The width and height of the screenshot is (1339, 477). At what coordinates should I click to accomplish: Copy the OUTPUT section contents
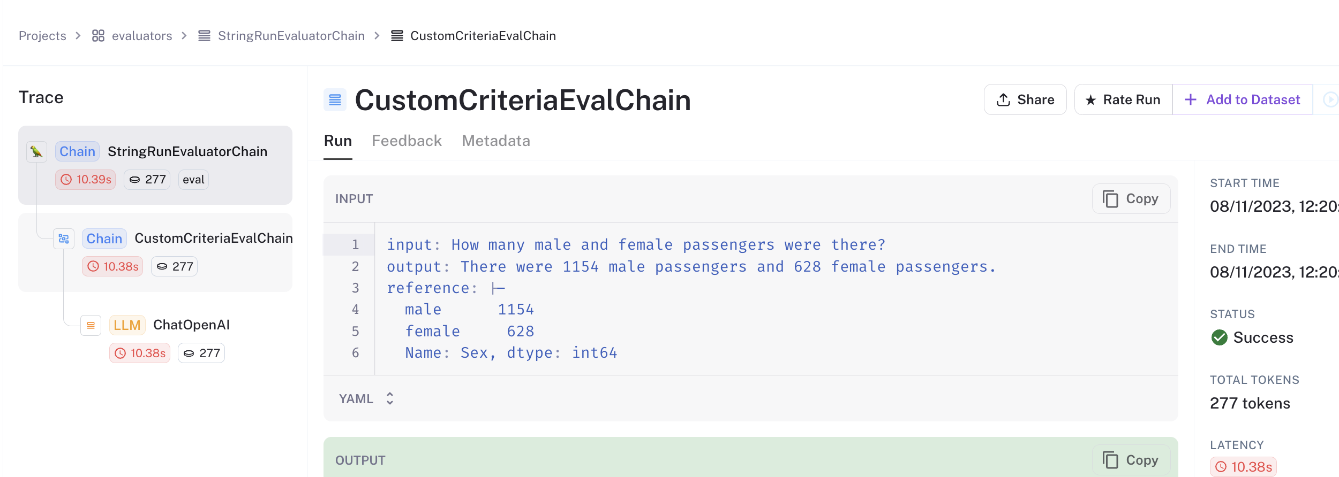(x=1131, y=460)
